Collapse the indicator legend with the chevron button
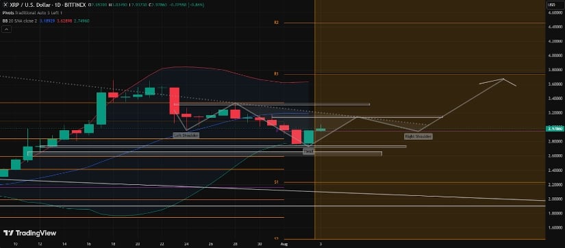This screenshot has width=565, height=248. pyautogui.click(x=6, y=29)
